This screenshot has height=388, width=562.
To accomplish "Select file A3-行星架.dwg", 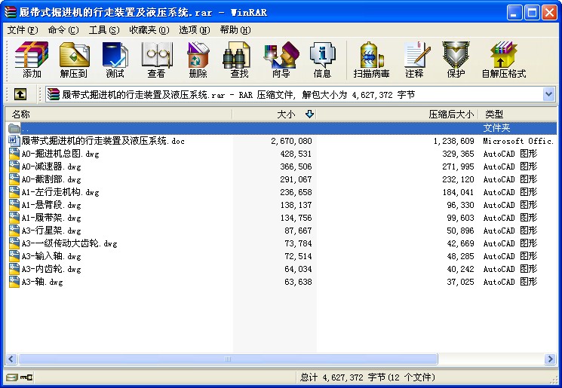I will pyautogui.click(x=51, y=231).
